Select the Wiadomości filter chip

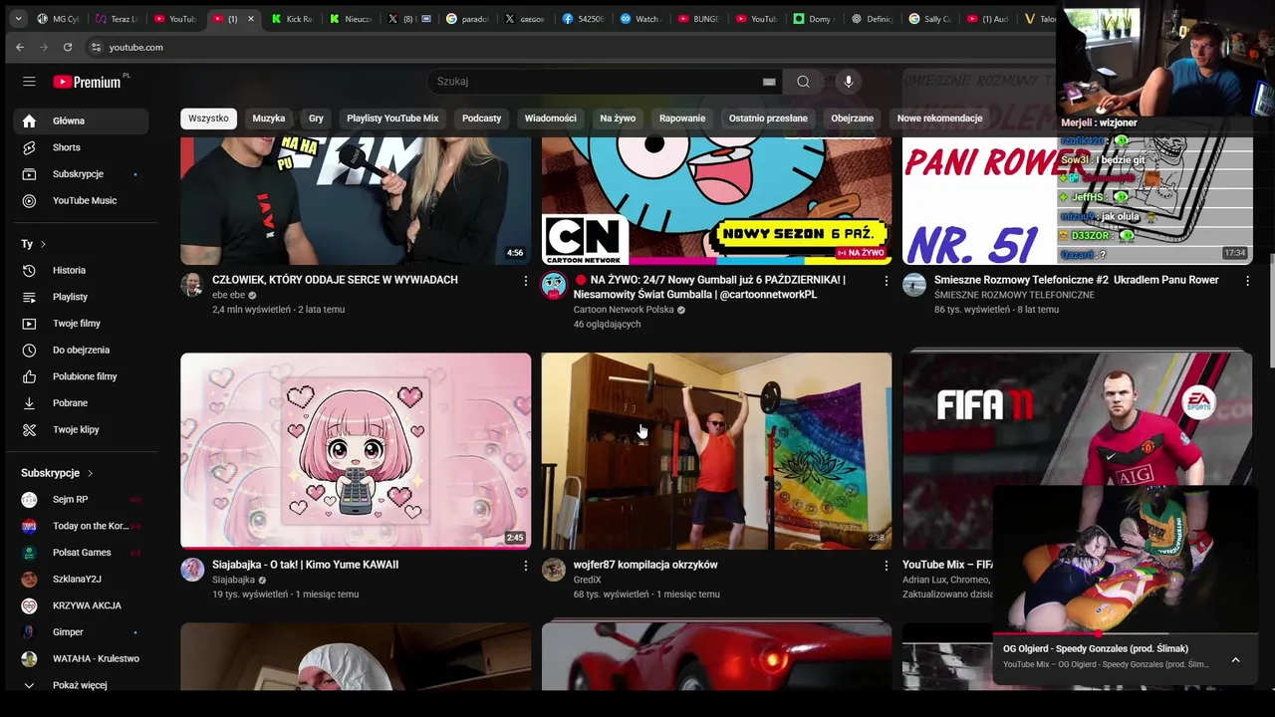click(x=551, y=119)
